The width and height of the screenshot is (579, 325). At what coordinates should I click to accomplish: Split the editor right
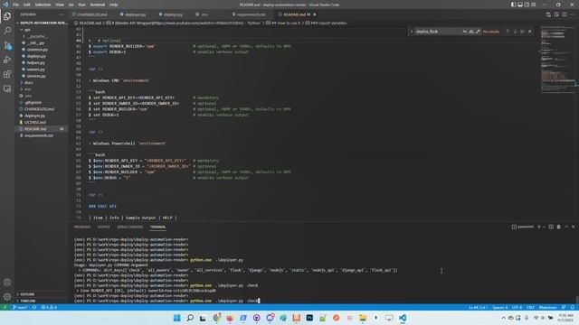click(565, 14)
